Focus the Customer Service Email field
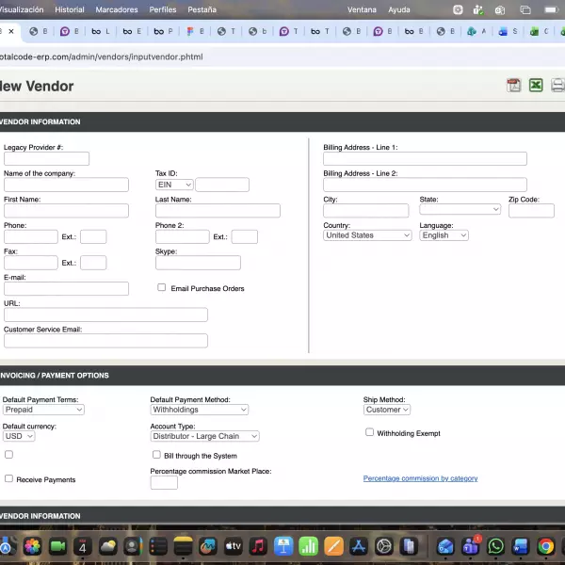Image resolution: width=565 pixels, height=565 pixels. (105, 341)
